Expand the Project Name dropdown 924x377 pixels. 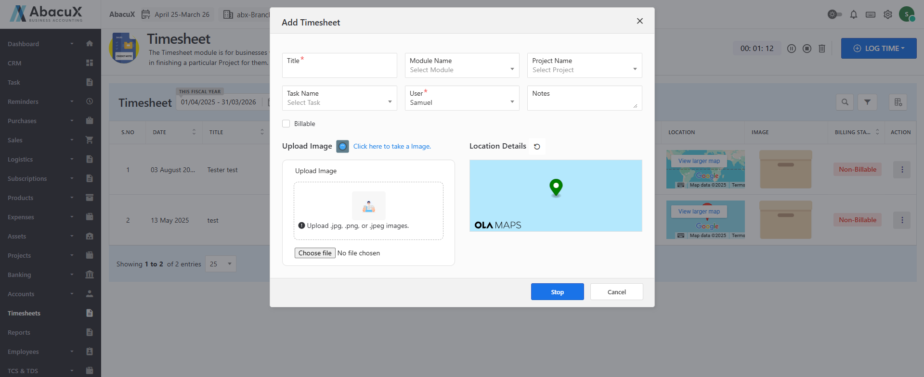point(584,66)
